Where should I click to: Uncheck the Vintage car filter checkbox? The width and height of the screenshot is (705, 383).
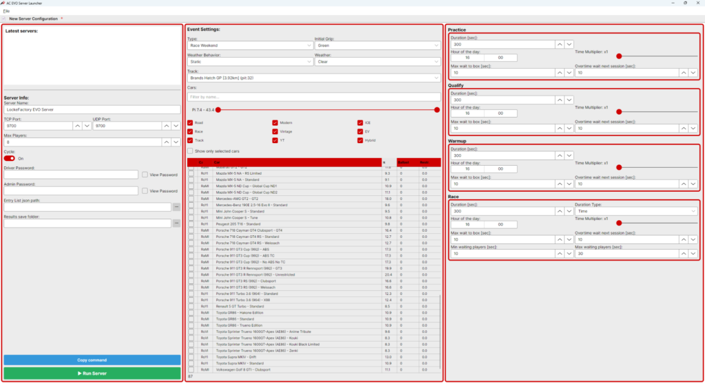point(275,131)
